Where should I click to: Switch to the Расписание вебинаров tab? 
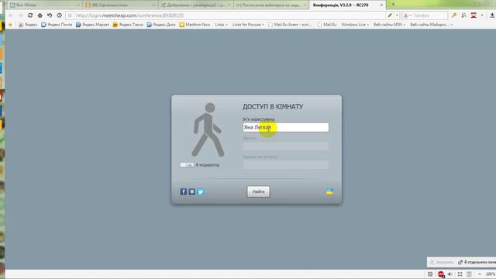271,5
